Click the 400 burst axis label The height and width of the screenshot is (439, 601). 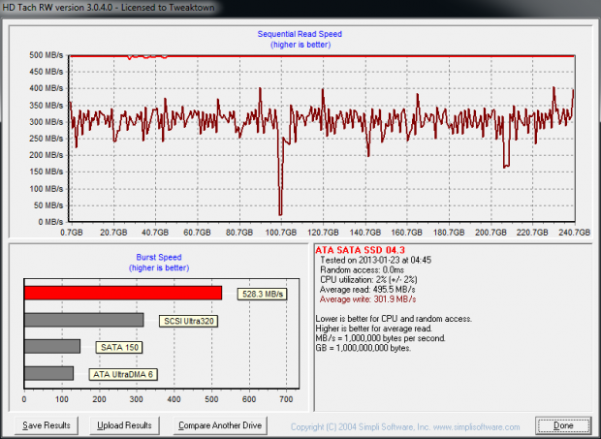(x=174, y=399)
